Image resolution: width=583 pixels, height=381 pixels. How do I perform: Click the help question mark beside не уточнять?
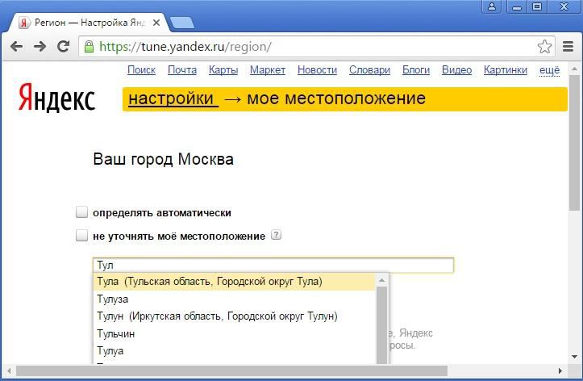[x=277, y=235]
